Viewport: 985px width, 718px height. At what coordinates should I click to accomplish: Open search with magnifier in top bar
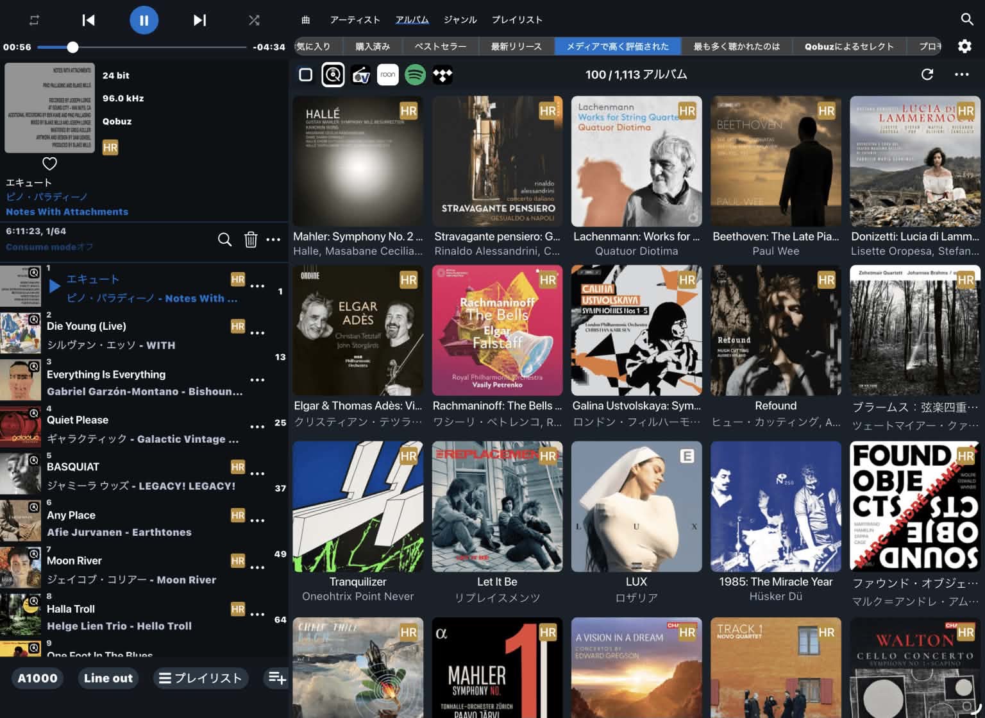(x=967, y=19)
